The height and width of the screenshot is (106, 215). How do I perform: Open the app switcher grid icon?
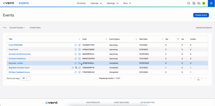[x=211, y=3]
